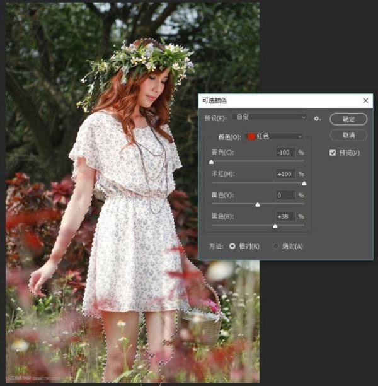Select the 相对(R) relative method
Screen dimensions: 378x386
click(x=232, y=246)
